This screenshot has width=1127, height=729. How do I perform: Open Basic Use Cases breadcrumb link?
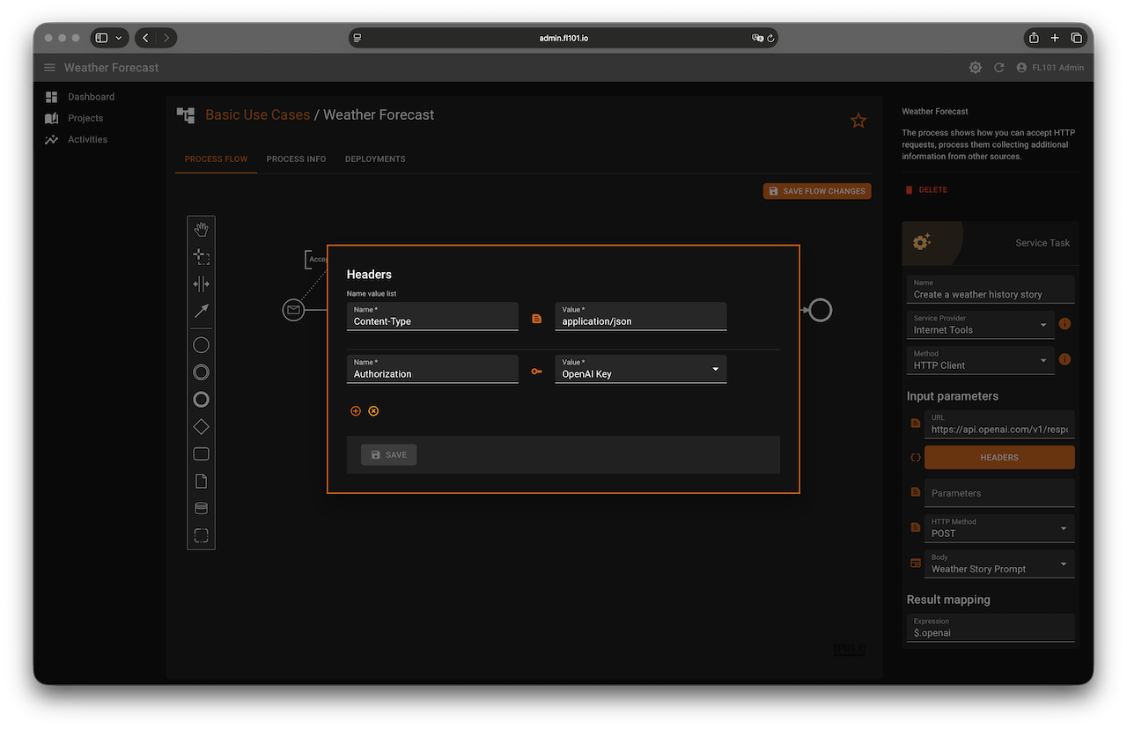(257, 114)
